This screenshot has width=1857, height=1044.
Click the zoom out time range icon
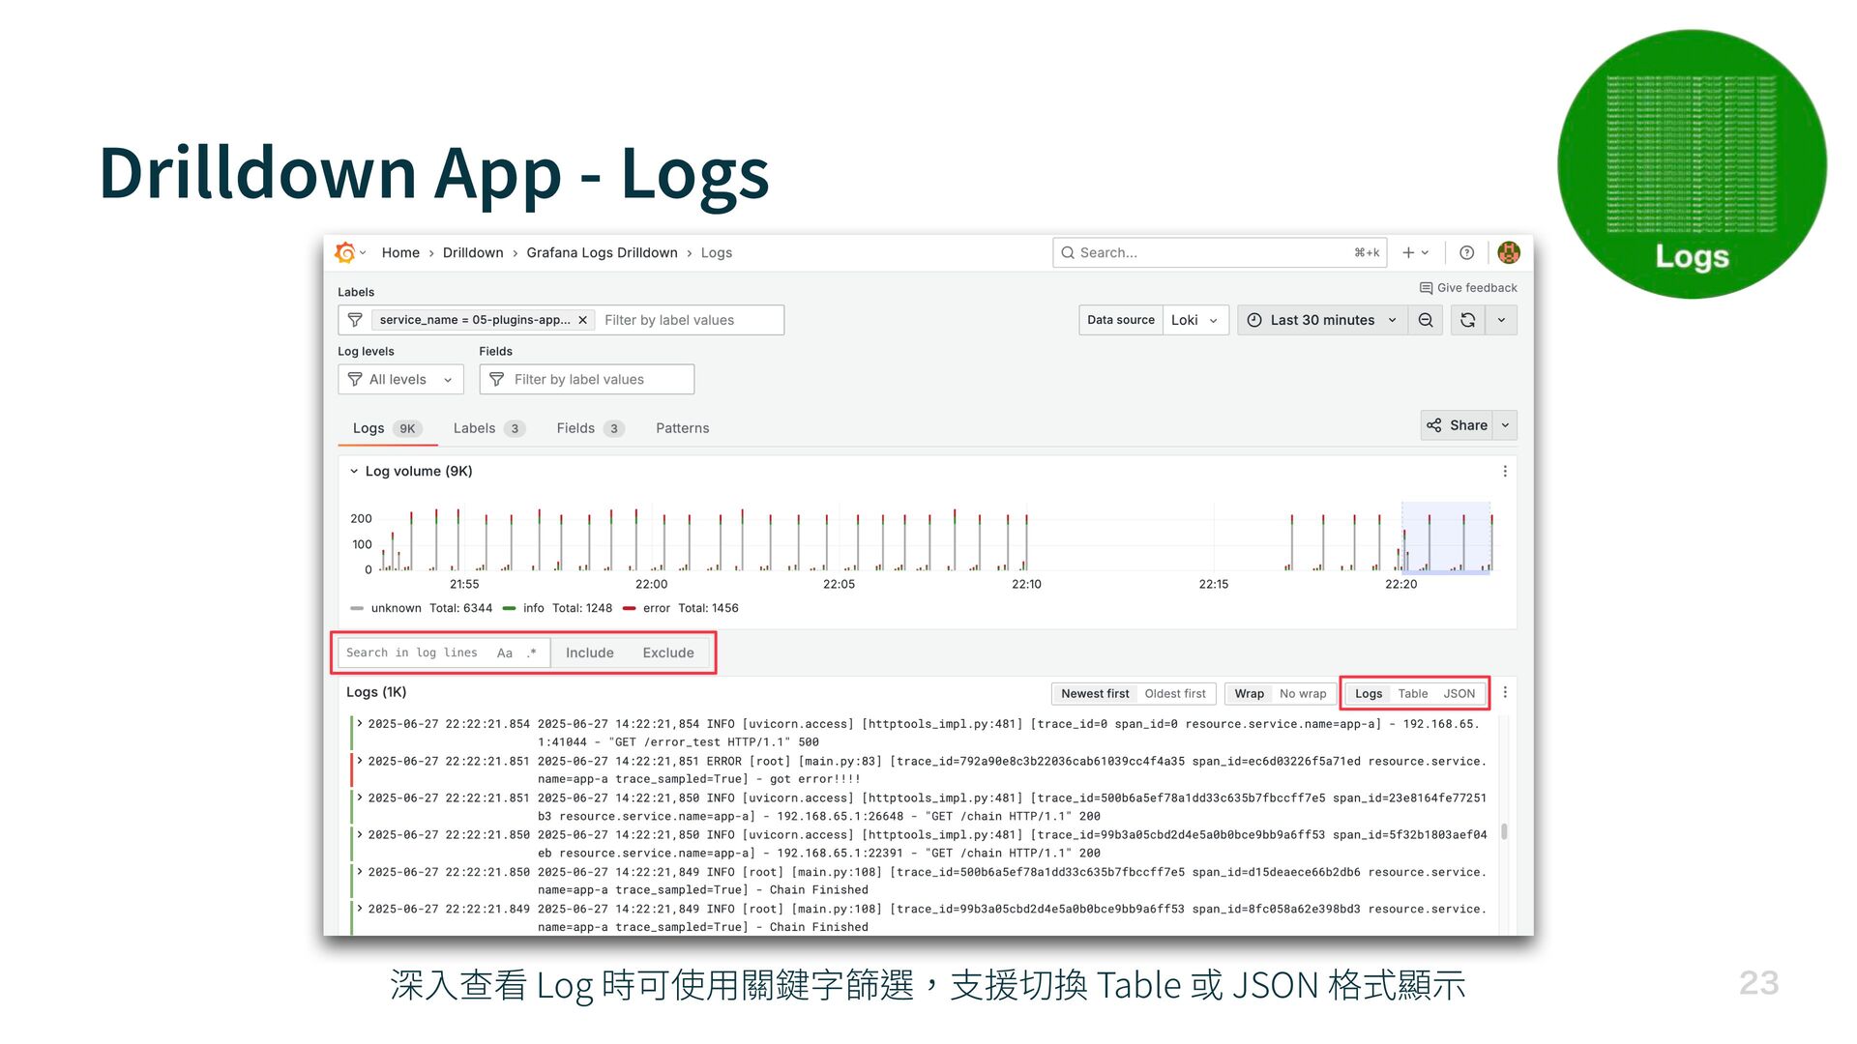[x=1426, y=320]
